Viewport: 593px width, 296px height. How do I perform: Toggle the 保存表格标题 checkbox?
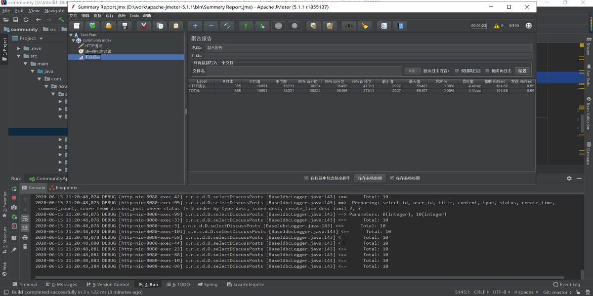(x=392, y=178)
